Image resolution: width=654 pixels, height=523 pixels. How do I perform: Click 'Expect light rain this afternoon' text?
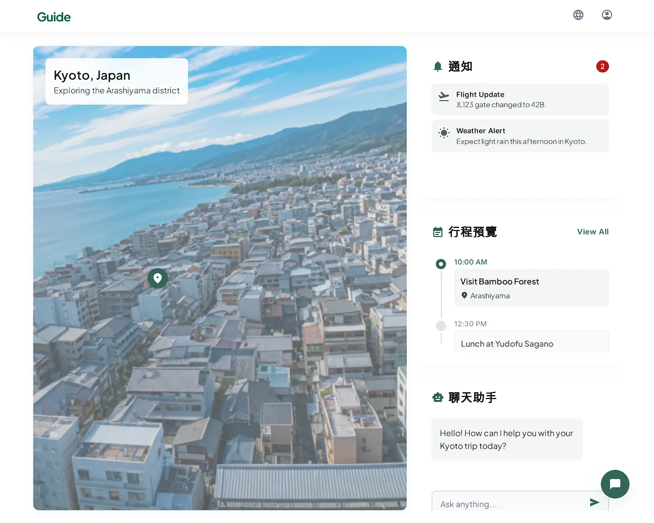pos(521,141)
